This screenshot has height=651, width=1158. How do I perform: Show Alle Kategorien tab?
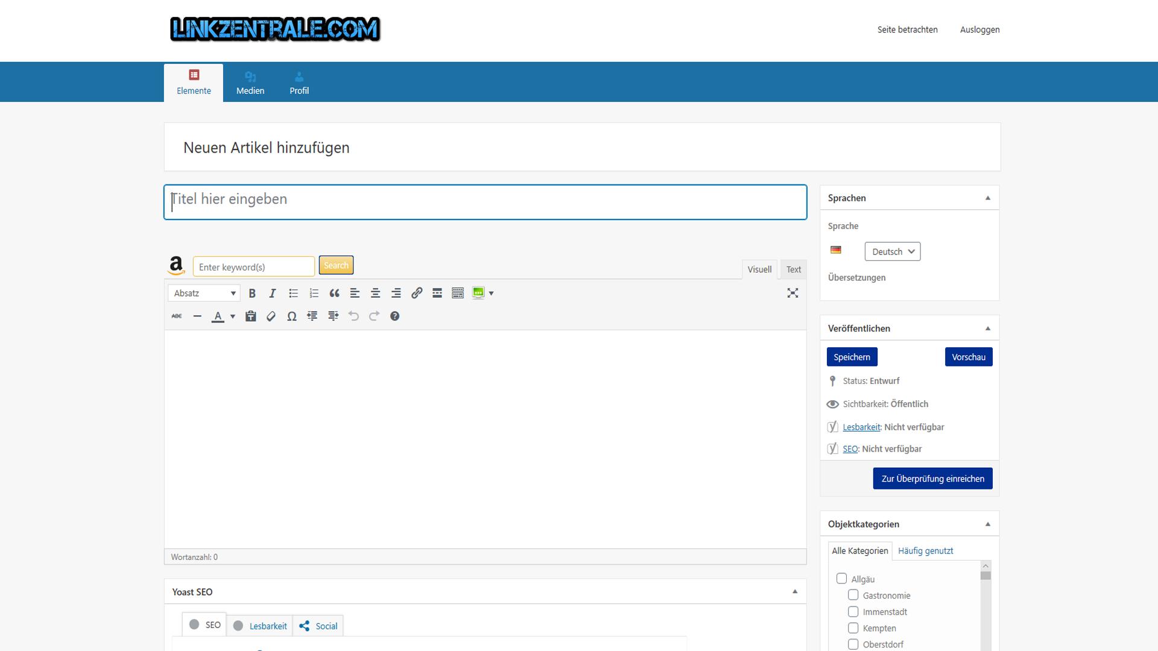860,550
